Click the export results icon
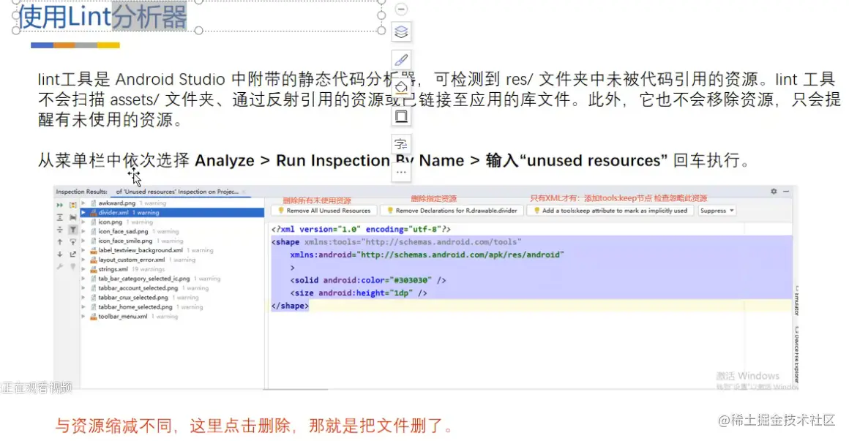 click(x=72, y=255)
